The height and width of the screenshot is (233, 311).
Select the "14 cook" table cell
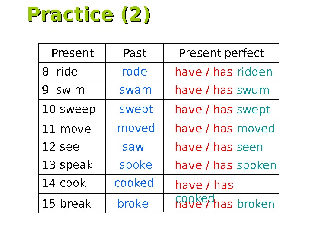[64, 183]
